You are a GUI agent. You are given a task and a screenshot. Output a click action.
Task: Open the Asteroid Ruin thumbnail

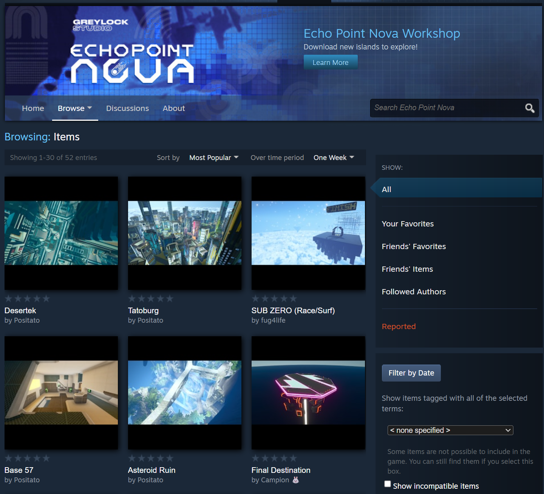click(x=185, y=393)
